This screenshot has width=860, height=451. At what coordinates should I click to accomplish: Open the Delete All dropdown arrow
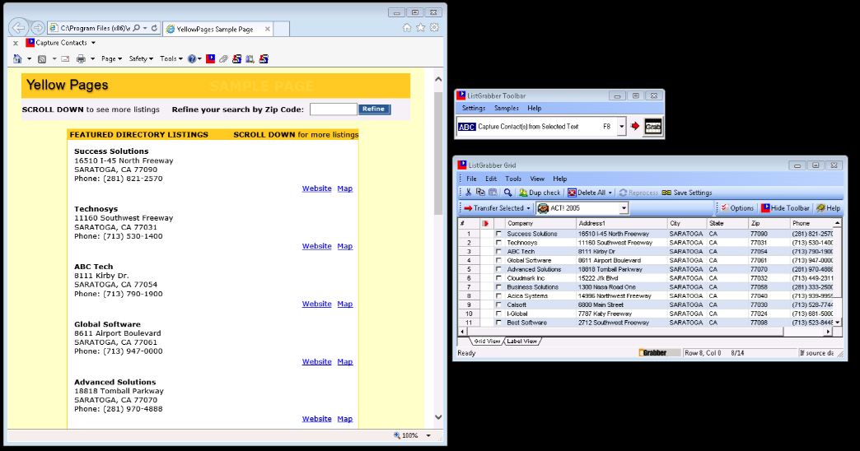(610, 193)
